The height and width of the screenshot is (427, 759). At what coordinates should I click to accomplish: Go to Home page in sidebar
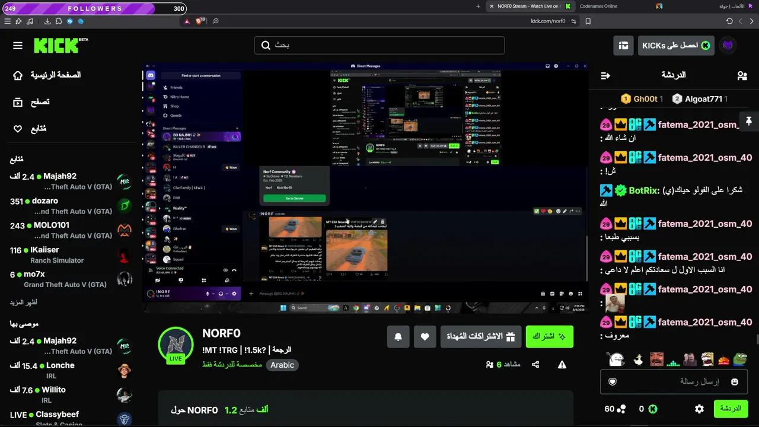(x=47, y=75)
